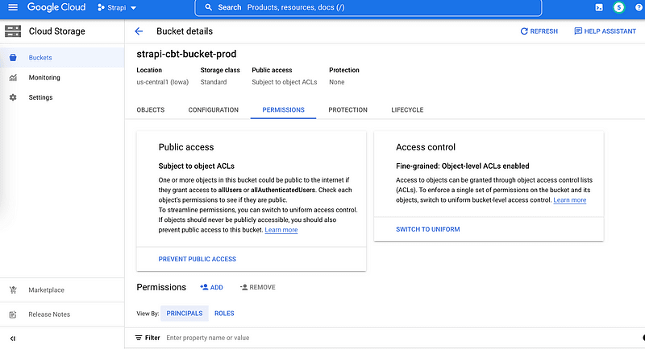Go back with the arrow icon
This screenshot has height=349, width=645.
click(139, 31)
